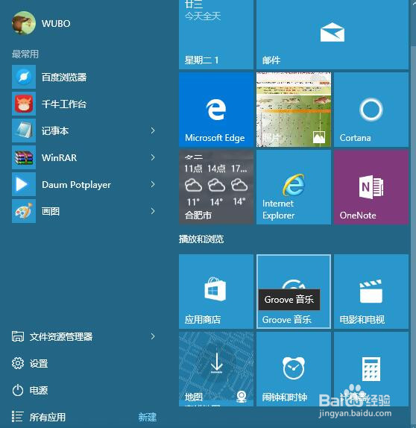Launch Microsoft Edge tile
The height and width of the screenshot is (428, 416).
click(216, 110)
